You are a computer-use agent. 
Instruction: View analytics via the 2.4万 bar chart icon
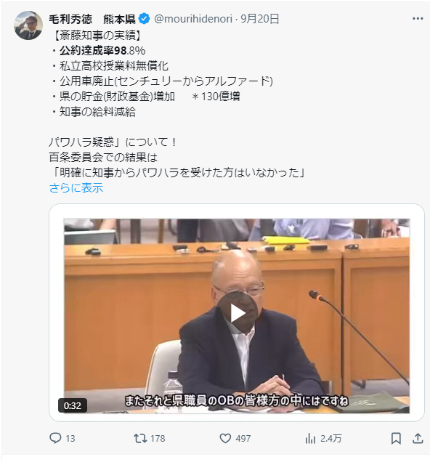click(x=310, y=439)
